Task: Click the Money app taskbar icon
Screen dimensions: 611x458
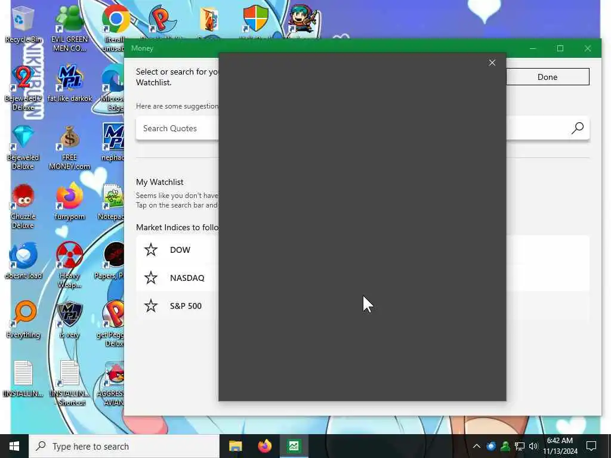Action: coord(294,446)
